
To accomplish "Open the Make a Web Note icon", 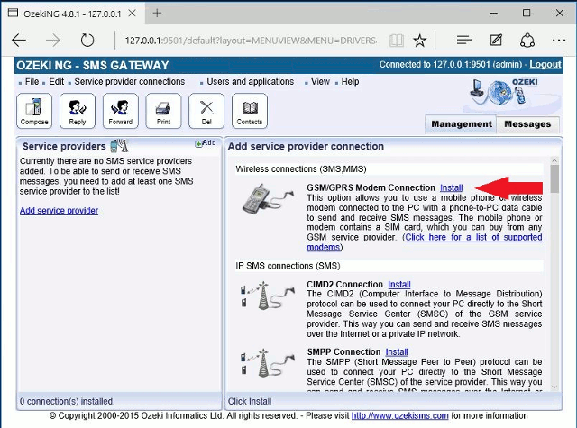I will click(496, 40).
